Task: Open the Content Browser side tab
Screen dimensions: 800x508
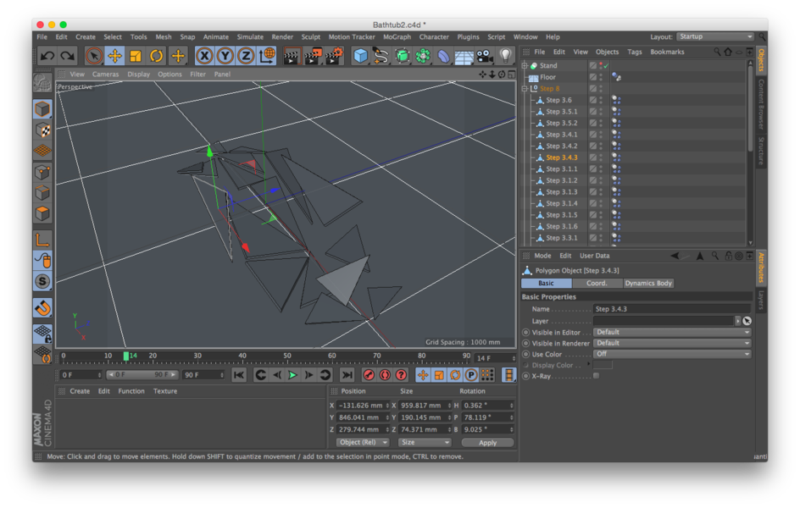Action: click(761, 104)
